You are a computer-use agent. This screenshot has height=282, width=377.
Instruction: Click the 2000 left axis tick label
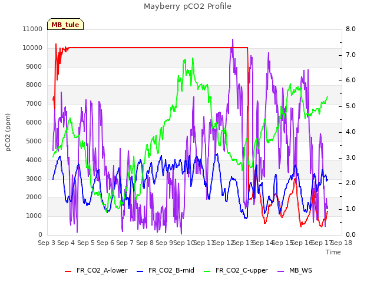tap(34, 197)
